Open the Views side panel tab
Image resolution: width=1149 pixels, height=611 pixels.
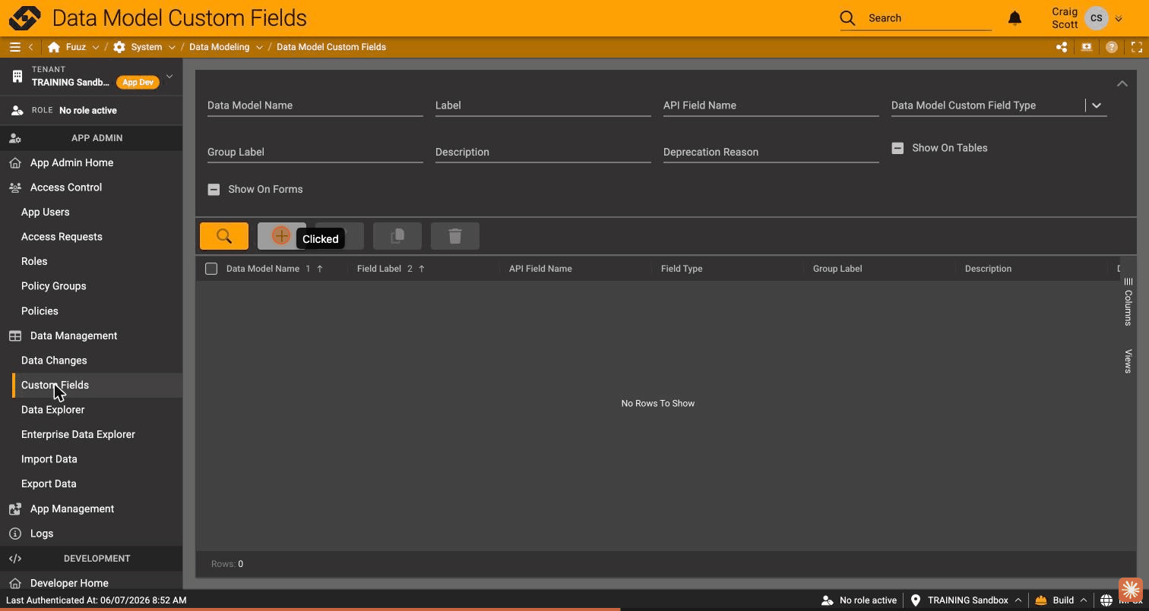coord(1128,361)
